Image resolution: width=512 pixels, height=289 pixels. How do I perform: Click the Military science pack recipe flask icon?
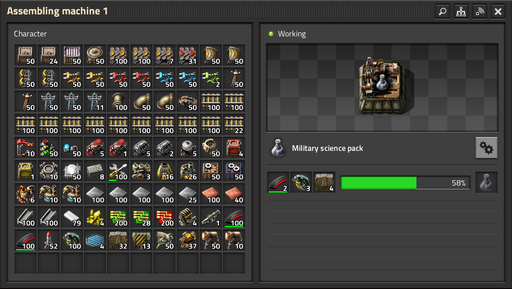278,148
